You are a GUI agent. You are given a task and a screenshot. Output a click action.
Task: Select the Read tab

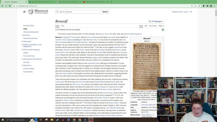[x=141, y=26]
